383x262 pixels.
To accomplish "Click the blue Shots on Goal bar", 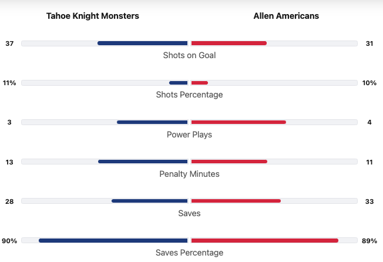I will point(143,43).
